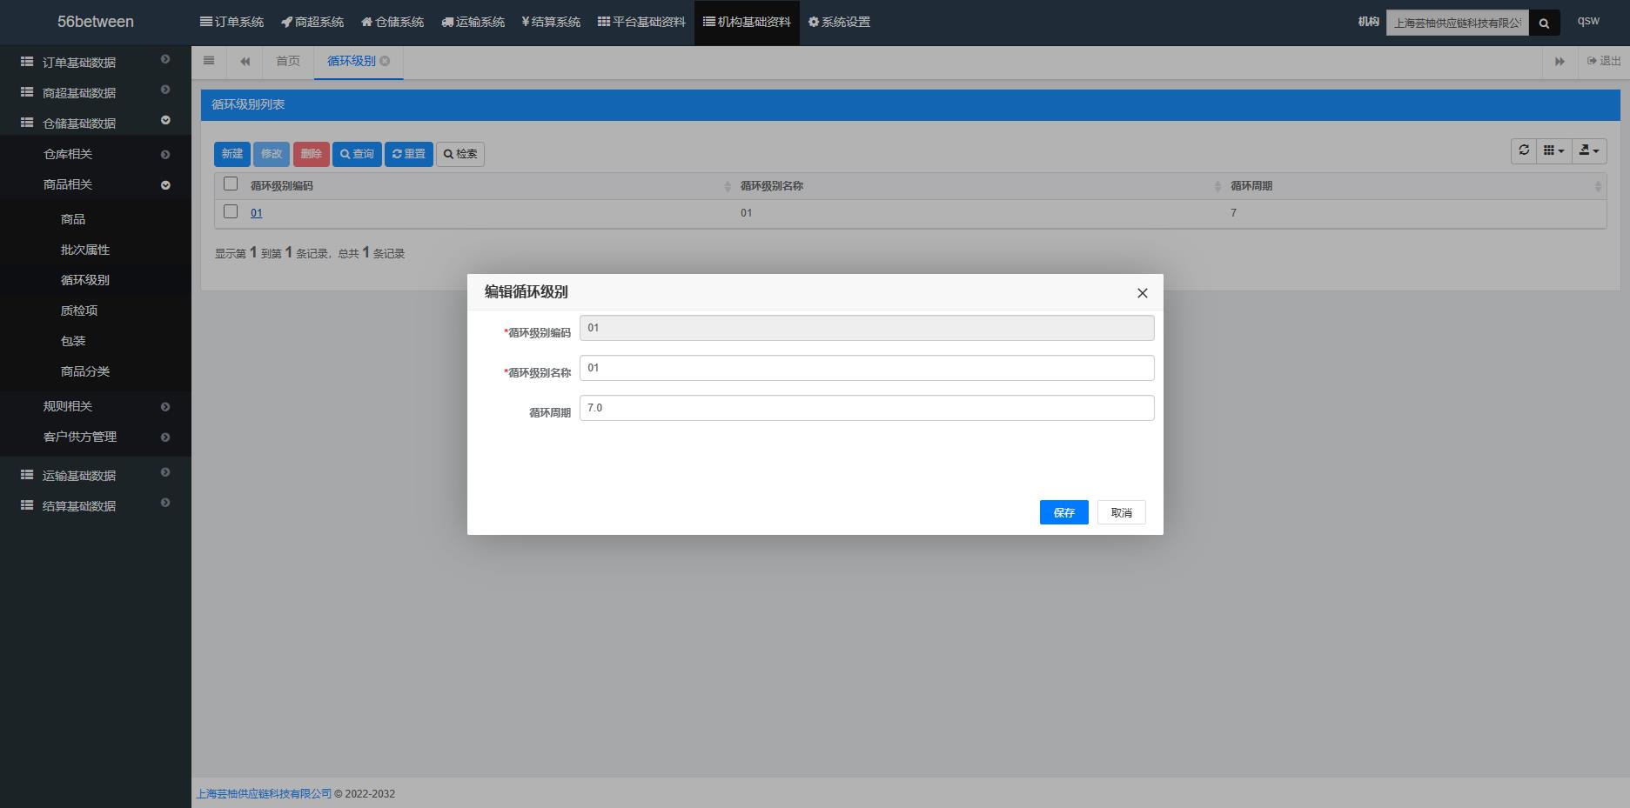Click the 机构 organization input box
The width and height of the screenshot is (1630, 808).
pyautogui.click(x=1458, y=23)
